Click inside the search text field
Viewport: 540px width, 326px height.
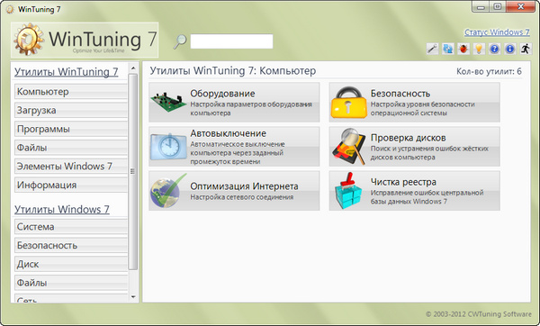[x=231, y=41]
